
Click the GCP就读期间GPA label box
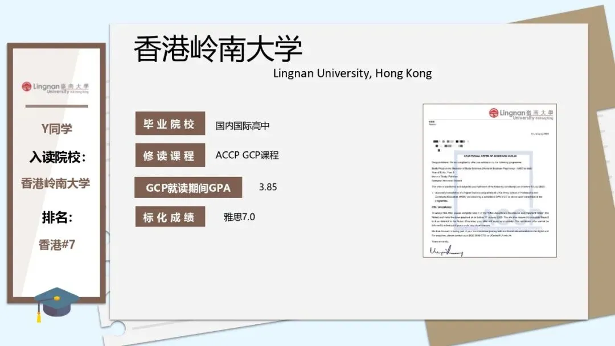[188, 188]
